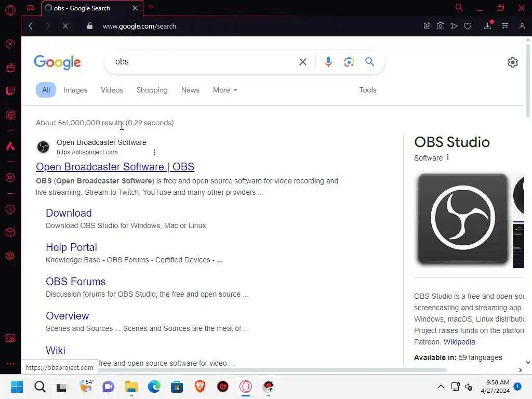
Task: Open GX Cleaner sidebar icon
Action: (10, 68)
